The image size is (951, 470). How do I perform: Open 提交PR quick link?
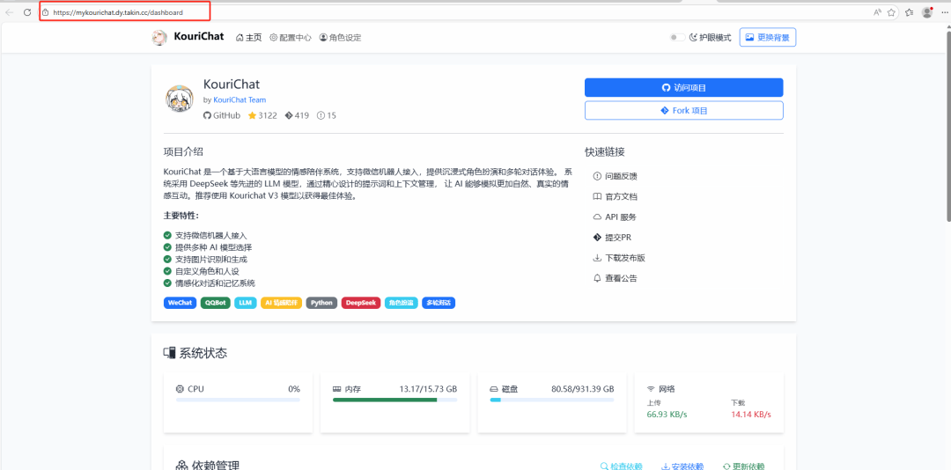[x=612, y=237]
